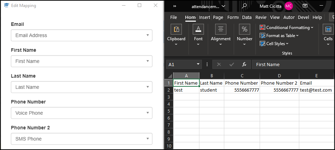Open the Help ribbon tab
The width and height of the screenshot is (335, 150).
(317, 17)
